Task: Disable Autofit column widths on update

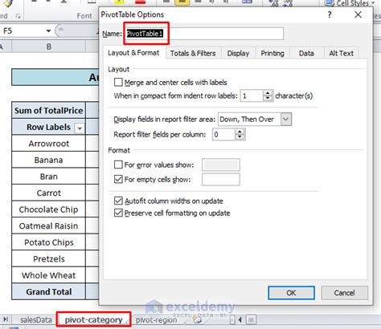Action: [118, 201]
